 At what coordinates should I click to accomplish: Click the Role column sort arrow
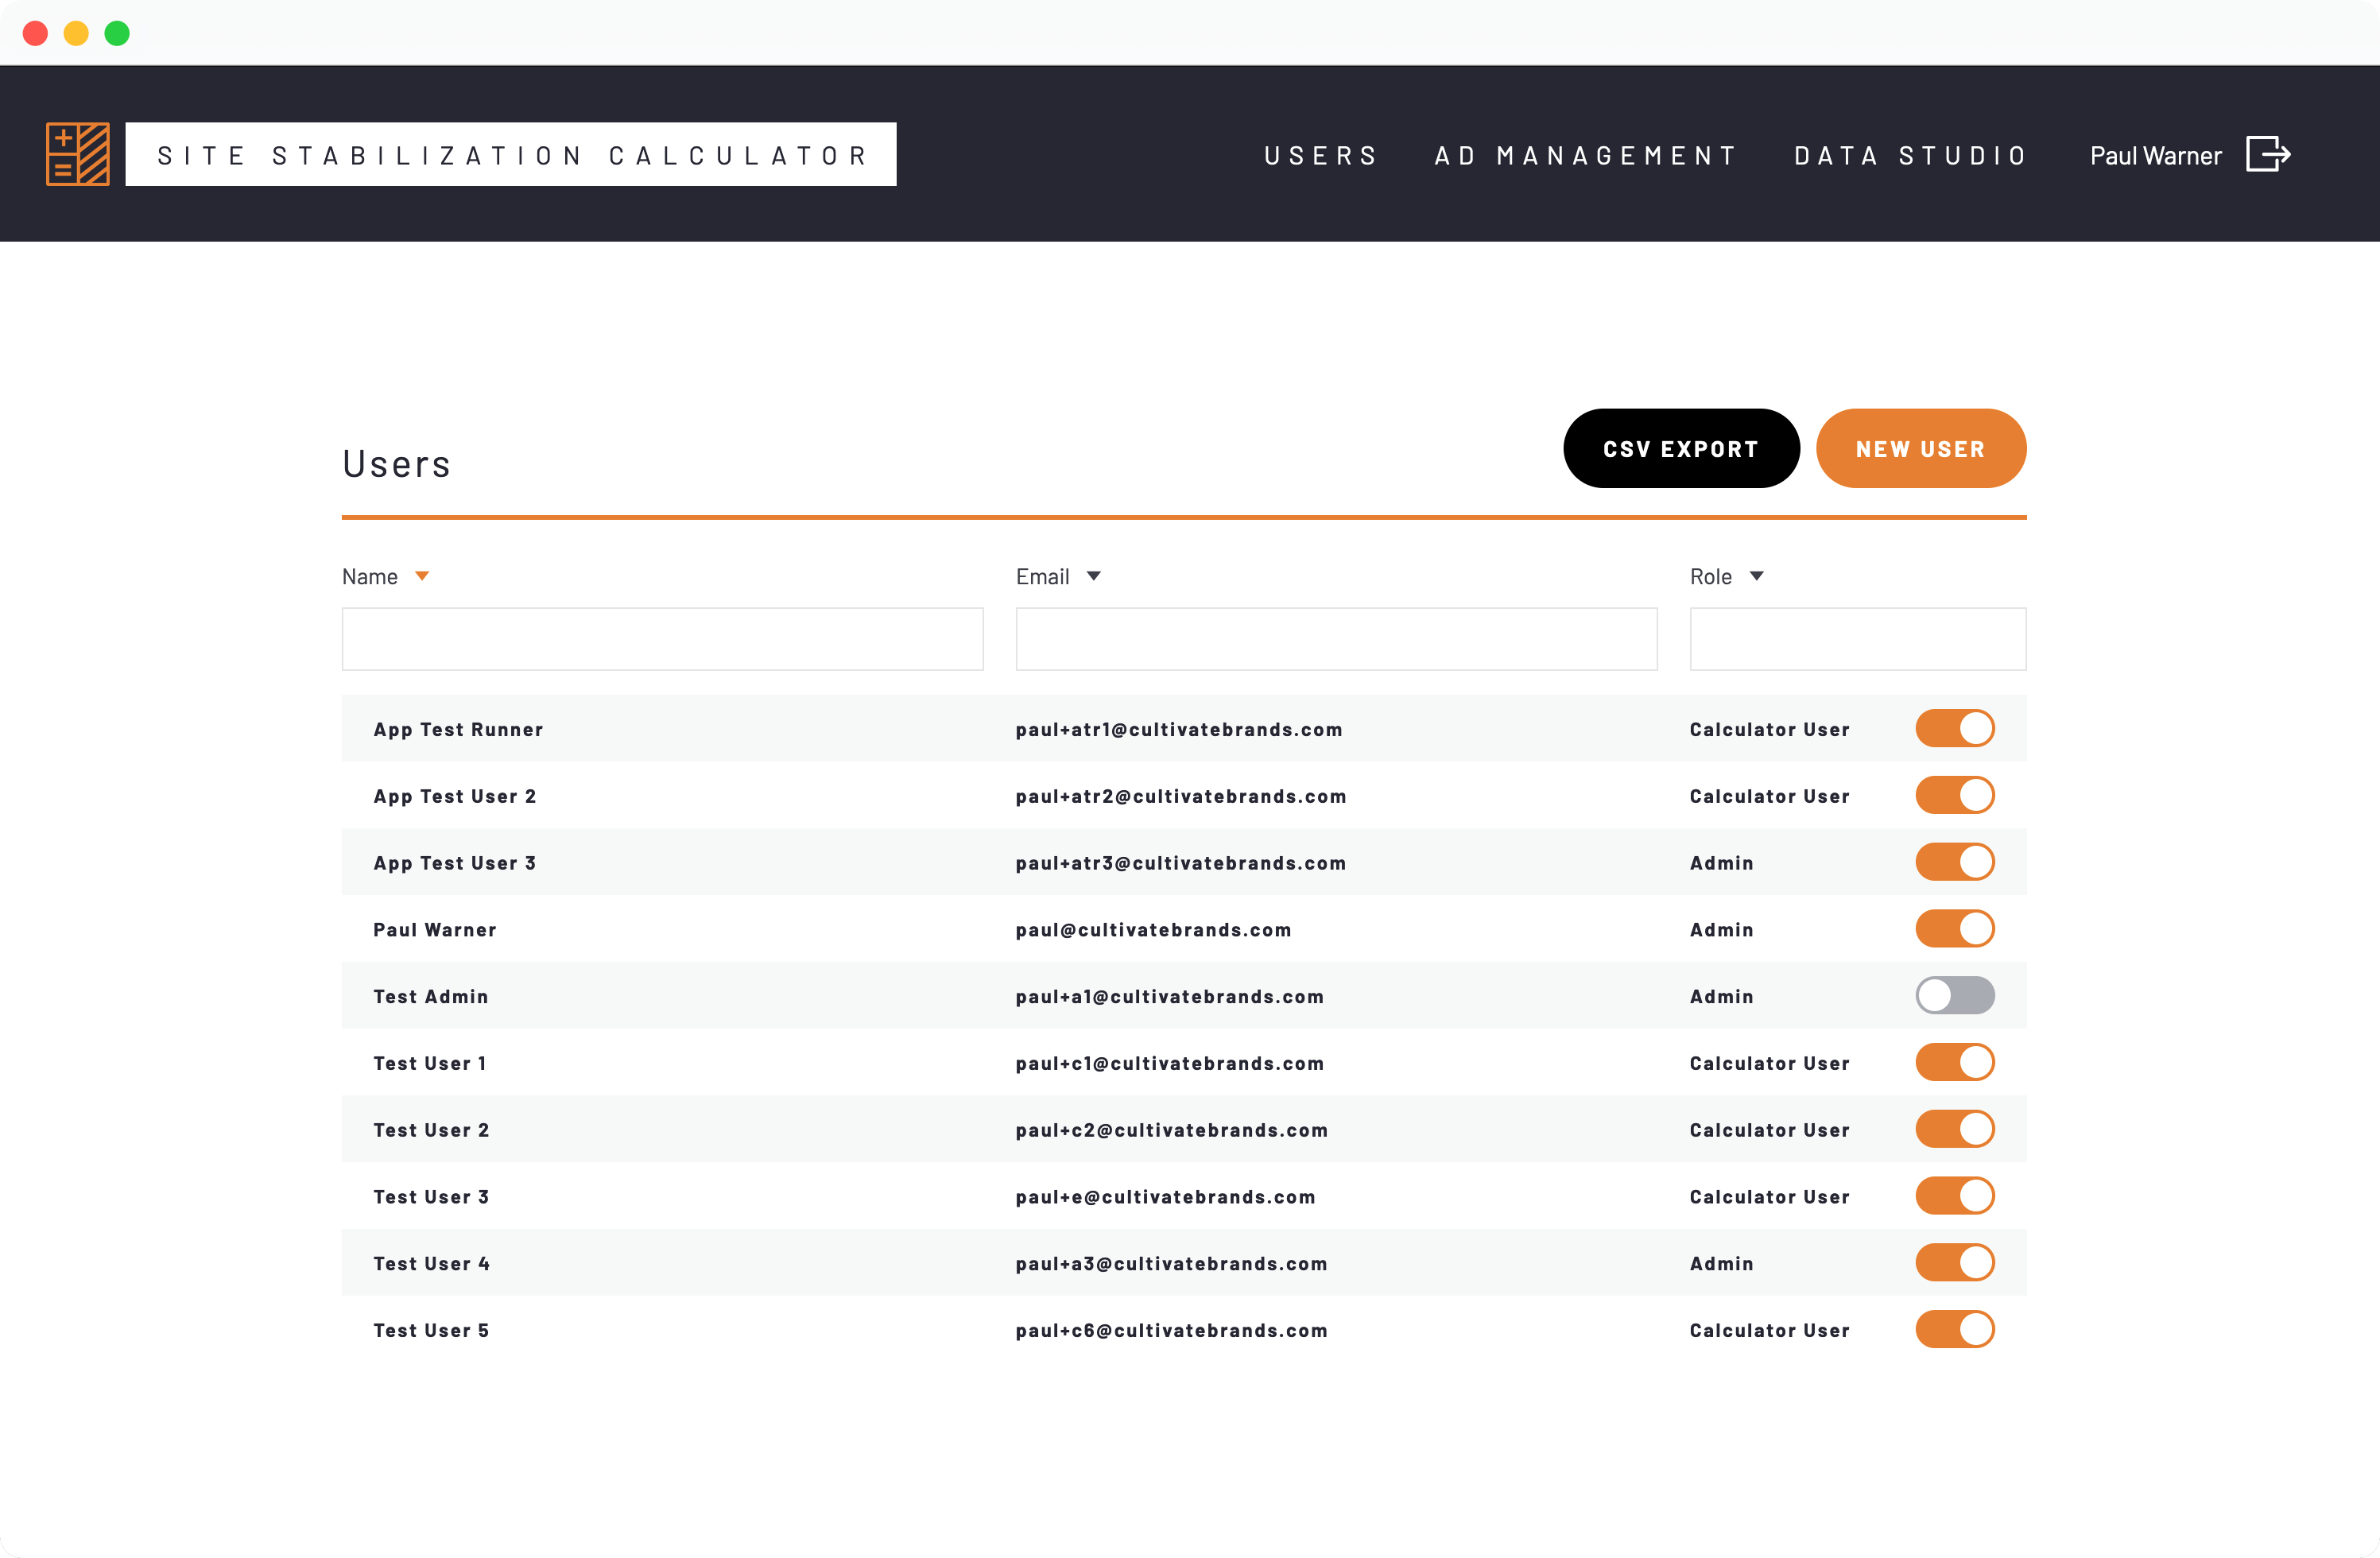(x=1756, y=576)
